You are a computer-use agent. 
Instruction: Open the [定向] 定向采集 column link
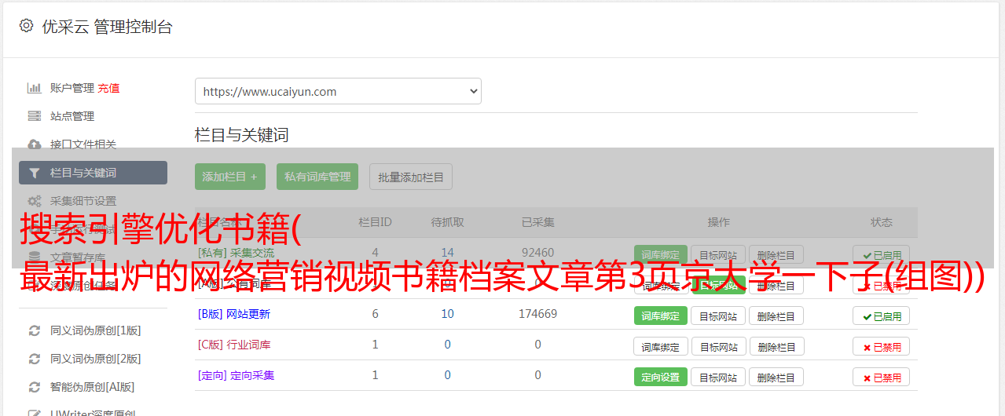click(x=236, y=375)
